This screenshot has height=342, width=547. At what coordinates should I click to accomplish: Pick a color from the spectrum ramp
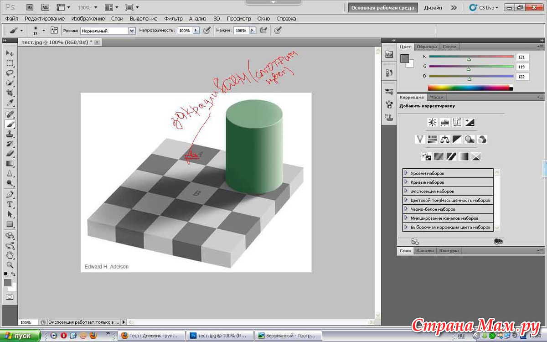pos(470,88)
